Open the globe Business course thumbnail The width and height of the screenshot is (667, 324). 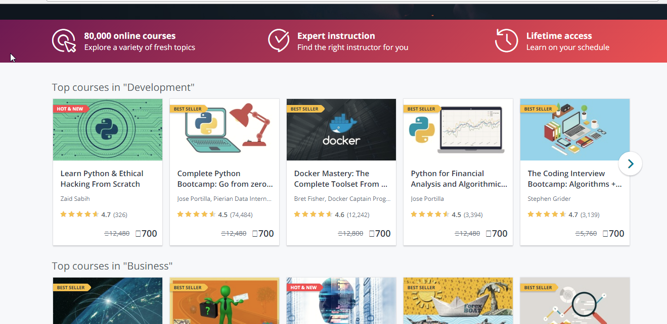coord(108,301)
